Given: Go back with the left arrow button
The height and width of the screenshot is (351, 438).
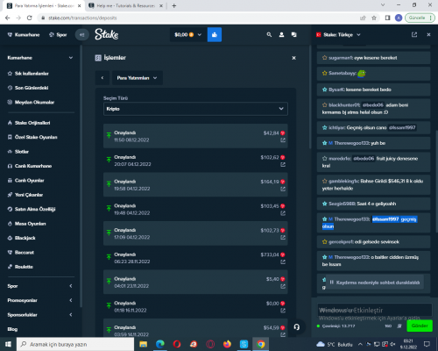Looking at the screenshot, I should coord(102,78).
